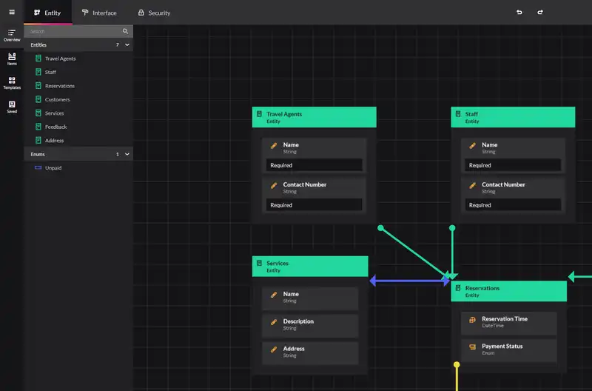592x391 pixels.
Task: Click the search magnifier icon
Action: click(125, 31)
